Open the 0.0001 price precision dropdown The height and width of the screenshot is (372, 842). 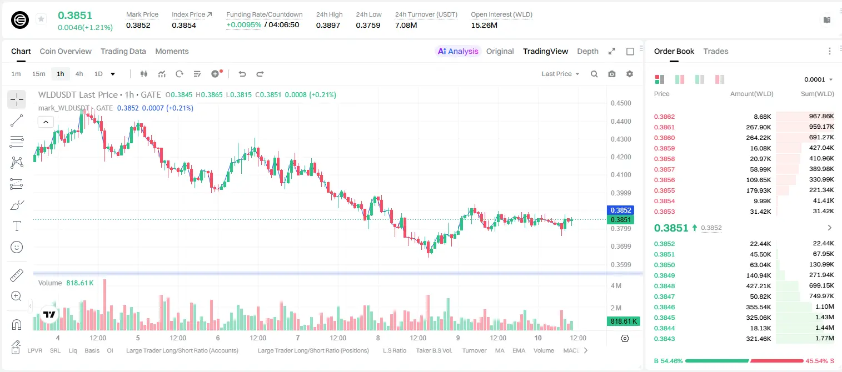tap(818, 79)
